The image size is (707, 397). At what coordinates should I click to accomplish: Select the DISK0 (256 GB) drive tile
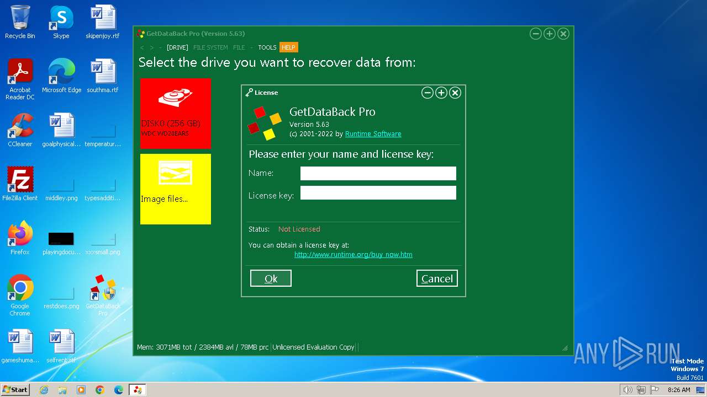click(176, 114)
